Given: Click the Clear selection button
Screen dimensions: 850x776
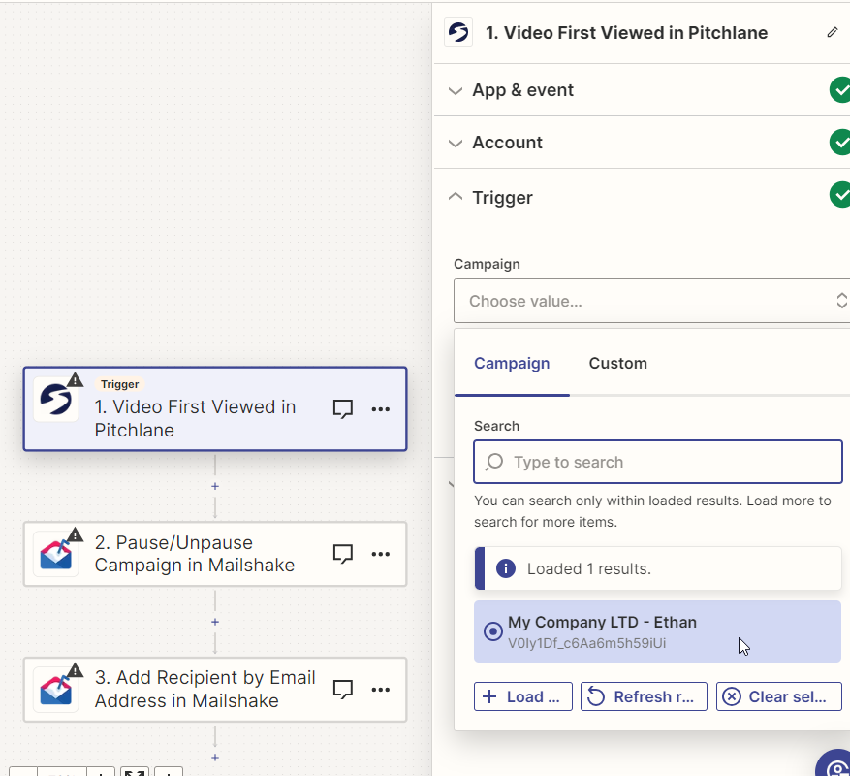Looking at the screenshot, I should pos(779,696).
